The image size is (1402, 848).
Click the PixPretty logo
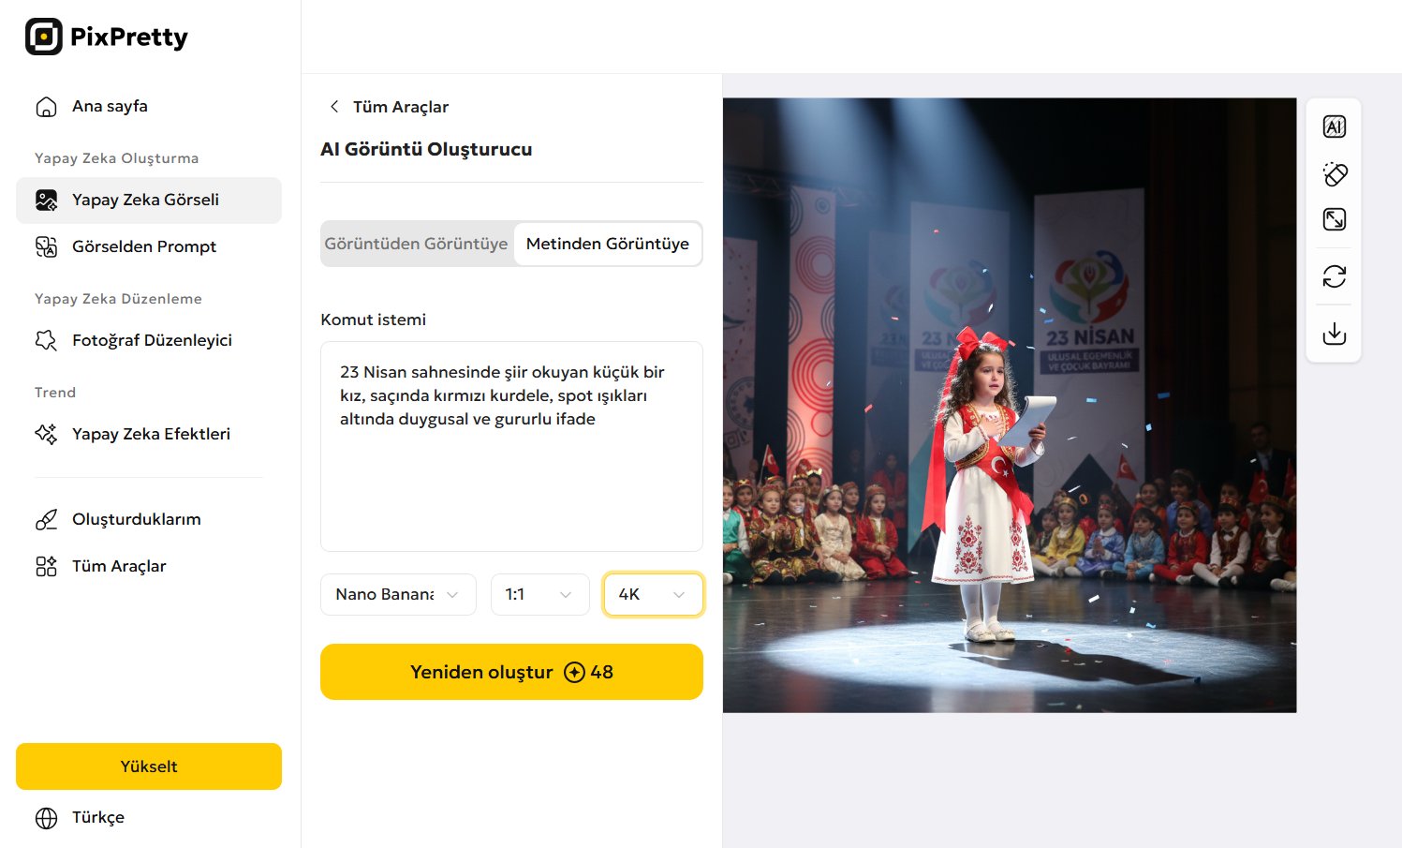click(x=106, y=37)
